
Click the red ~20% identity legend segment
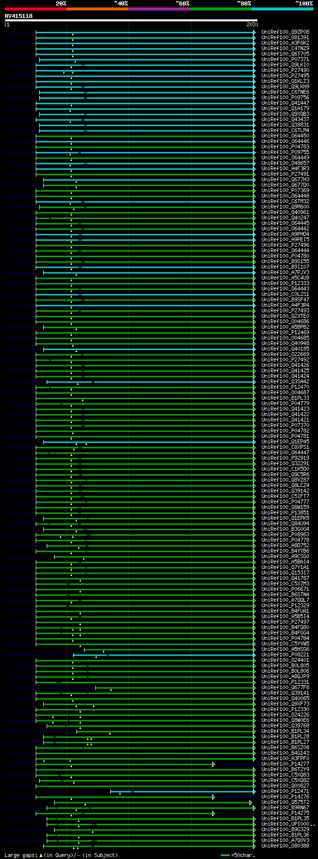point(36,9)
